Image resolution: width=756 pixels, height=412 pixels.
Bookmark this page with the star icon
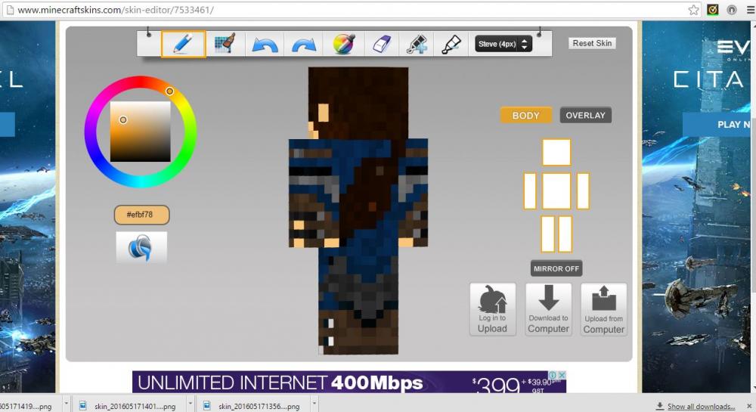point(693,10)
